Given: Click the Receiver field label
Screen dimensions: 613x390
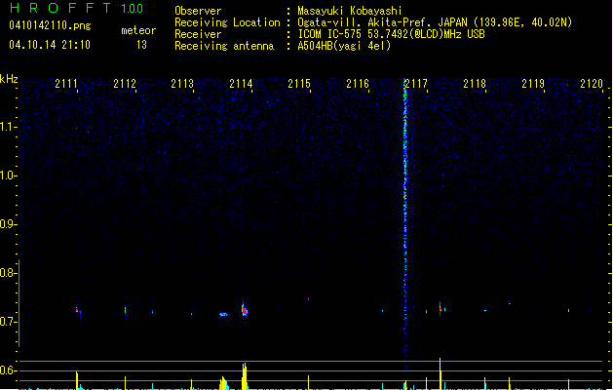Looking at the screenshot, I should point(198,34).
